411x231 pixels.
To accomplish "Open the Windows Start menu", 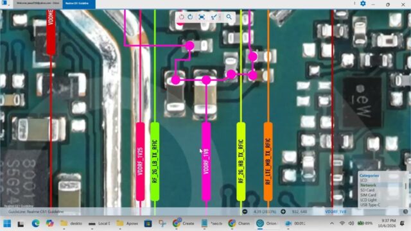I will point(7,223).
